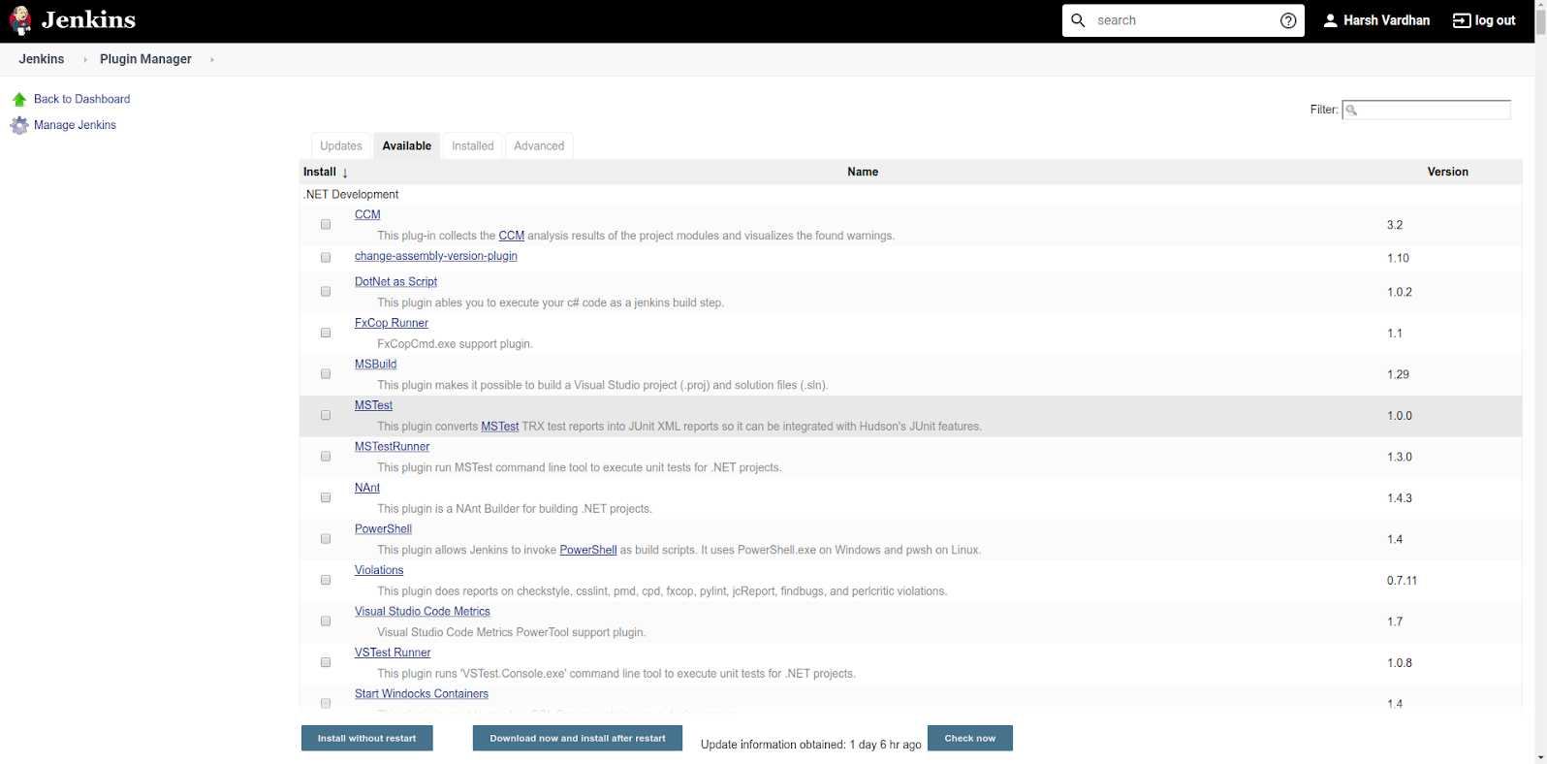Screen dimensions: 1547x764
Task: Click the .NET Development category label
Action: coord(351,195)
